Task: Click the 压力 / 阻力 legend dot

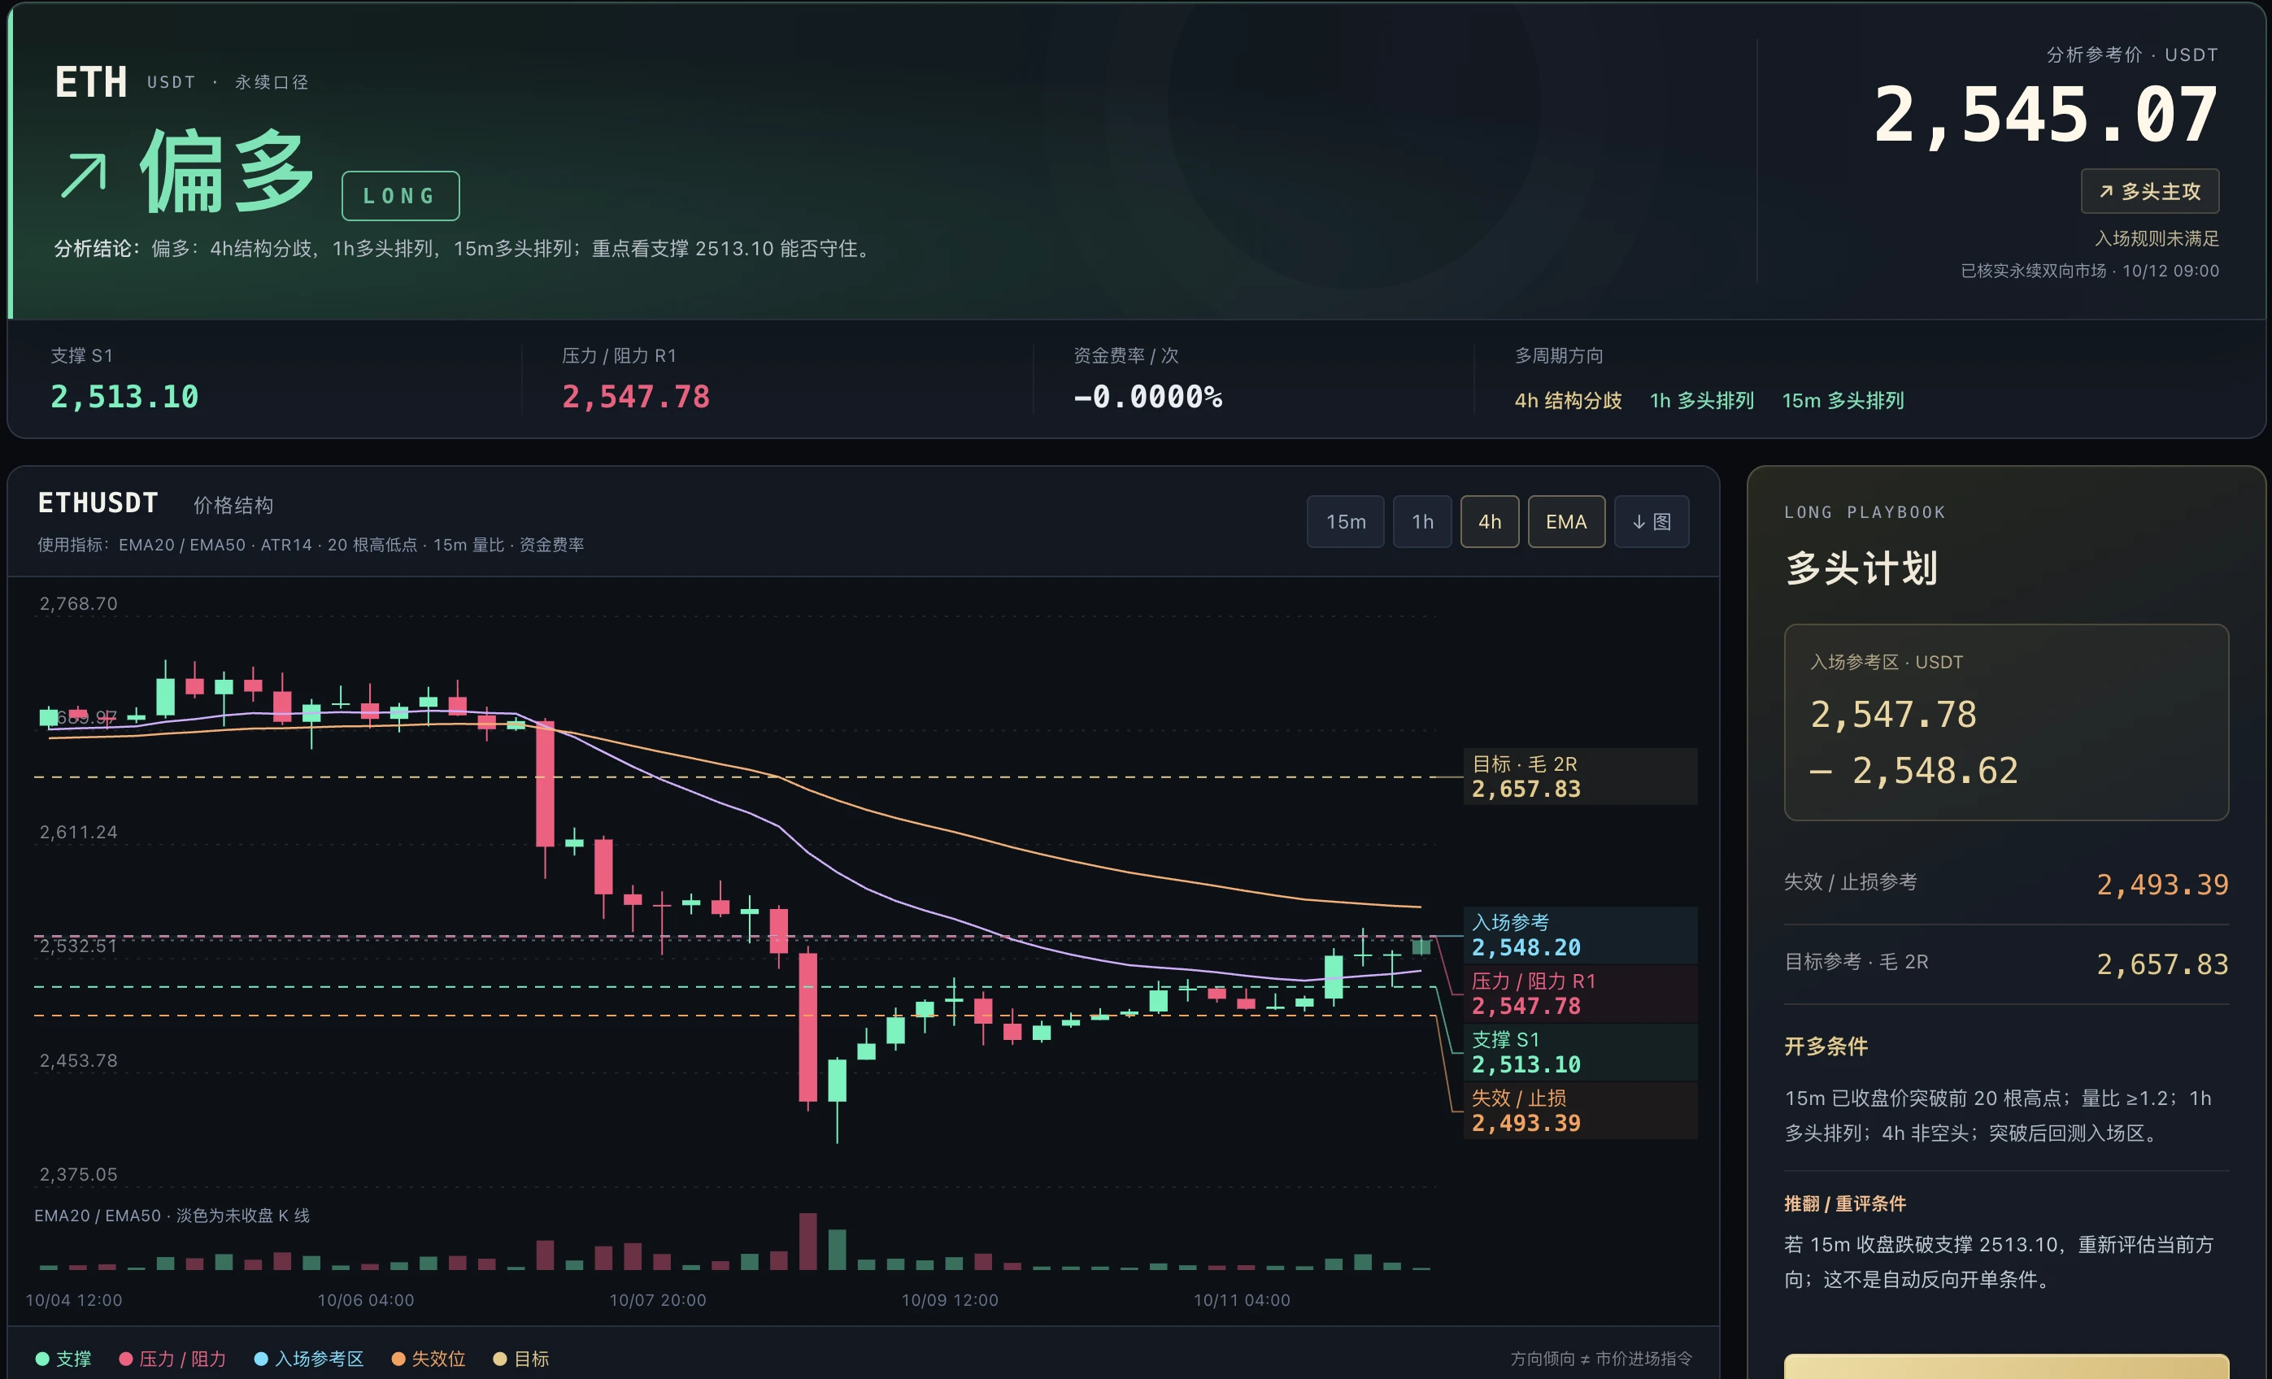Action: pyautogui.click(x=126, y=1359)
